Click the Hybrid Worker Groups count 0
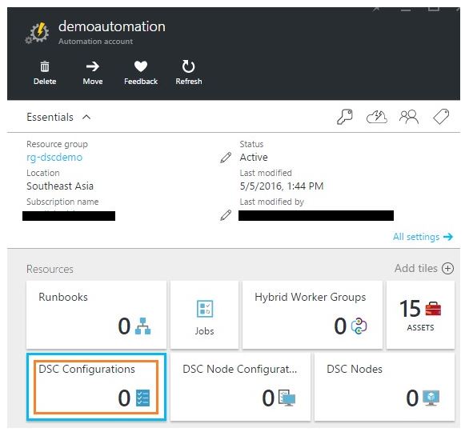The width and height of the screenshot is (469, 436). [x=340, y=326]
